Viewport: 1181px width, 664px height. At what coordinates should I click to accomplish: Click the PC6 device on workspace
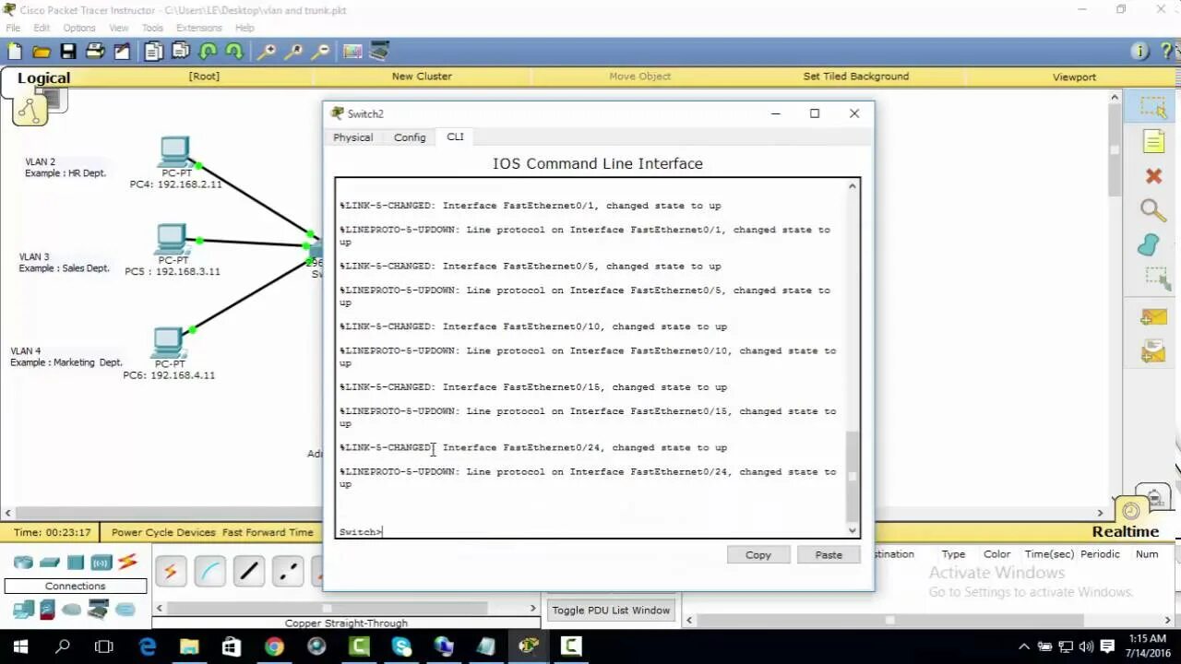pyautogui.click(x=168, y=343)
